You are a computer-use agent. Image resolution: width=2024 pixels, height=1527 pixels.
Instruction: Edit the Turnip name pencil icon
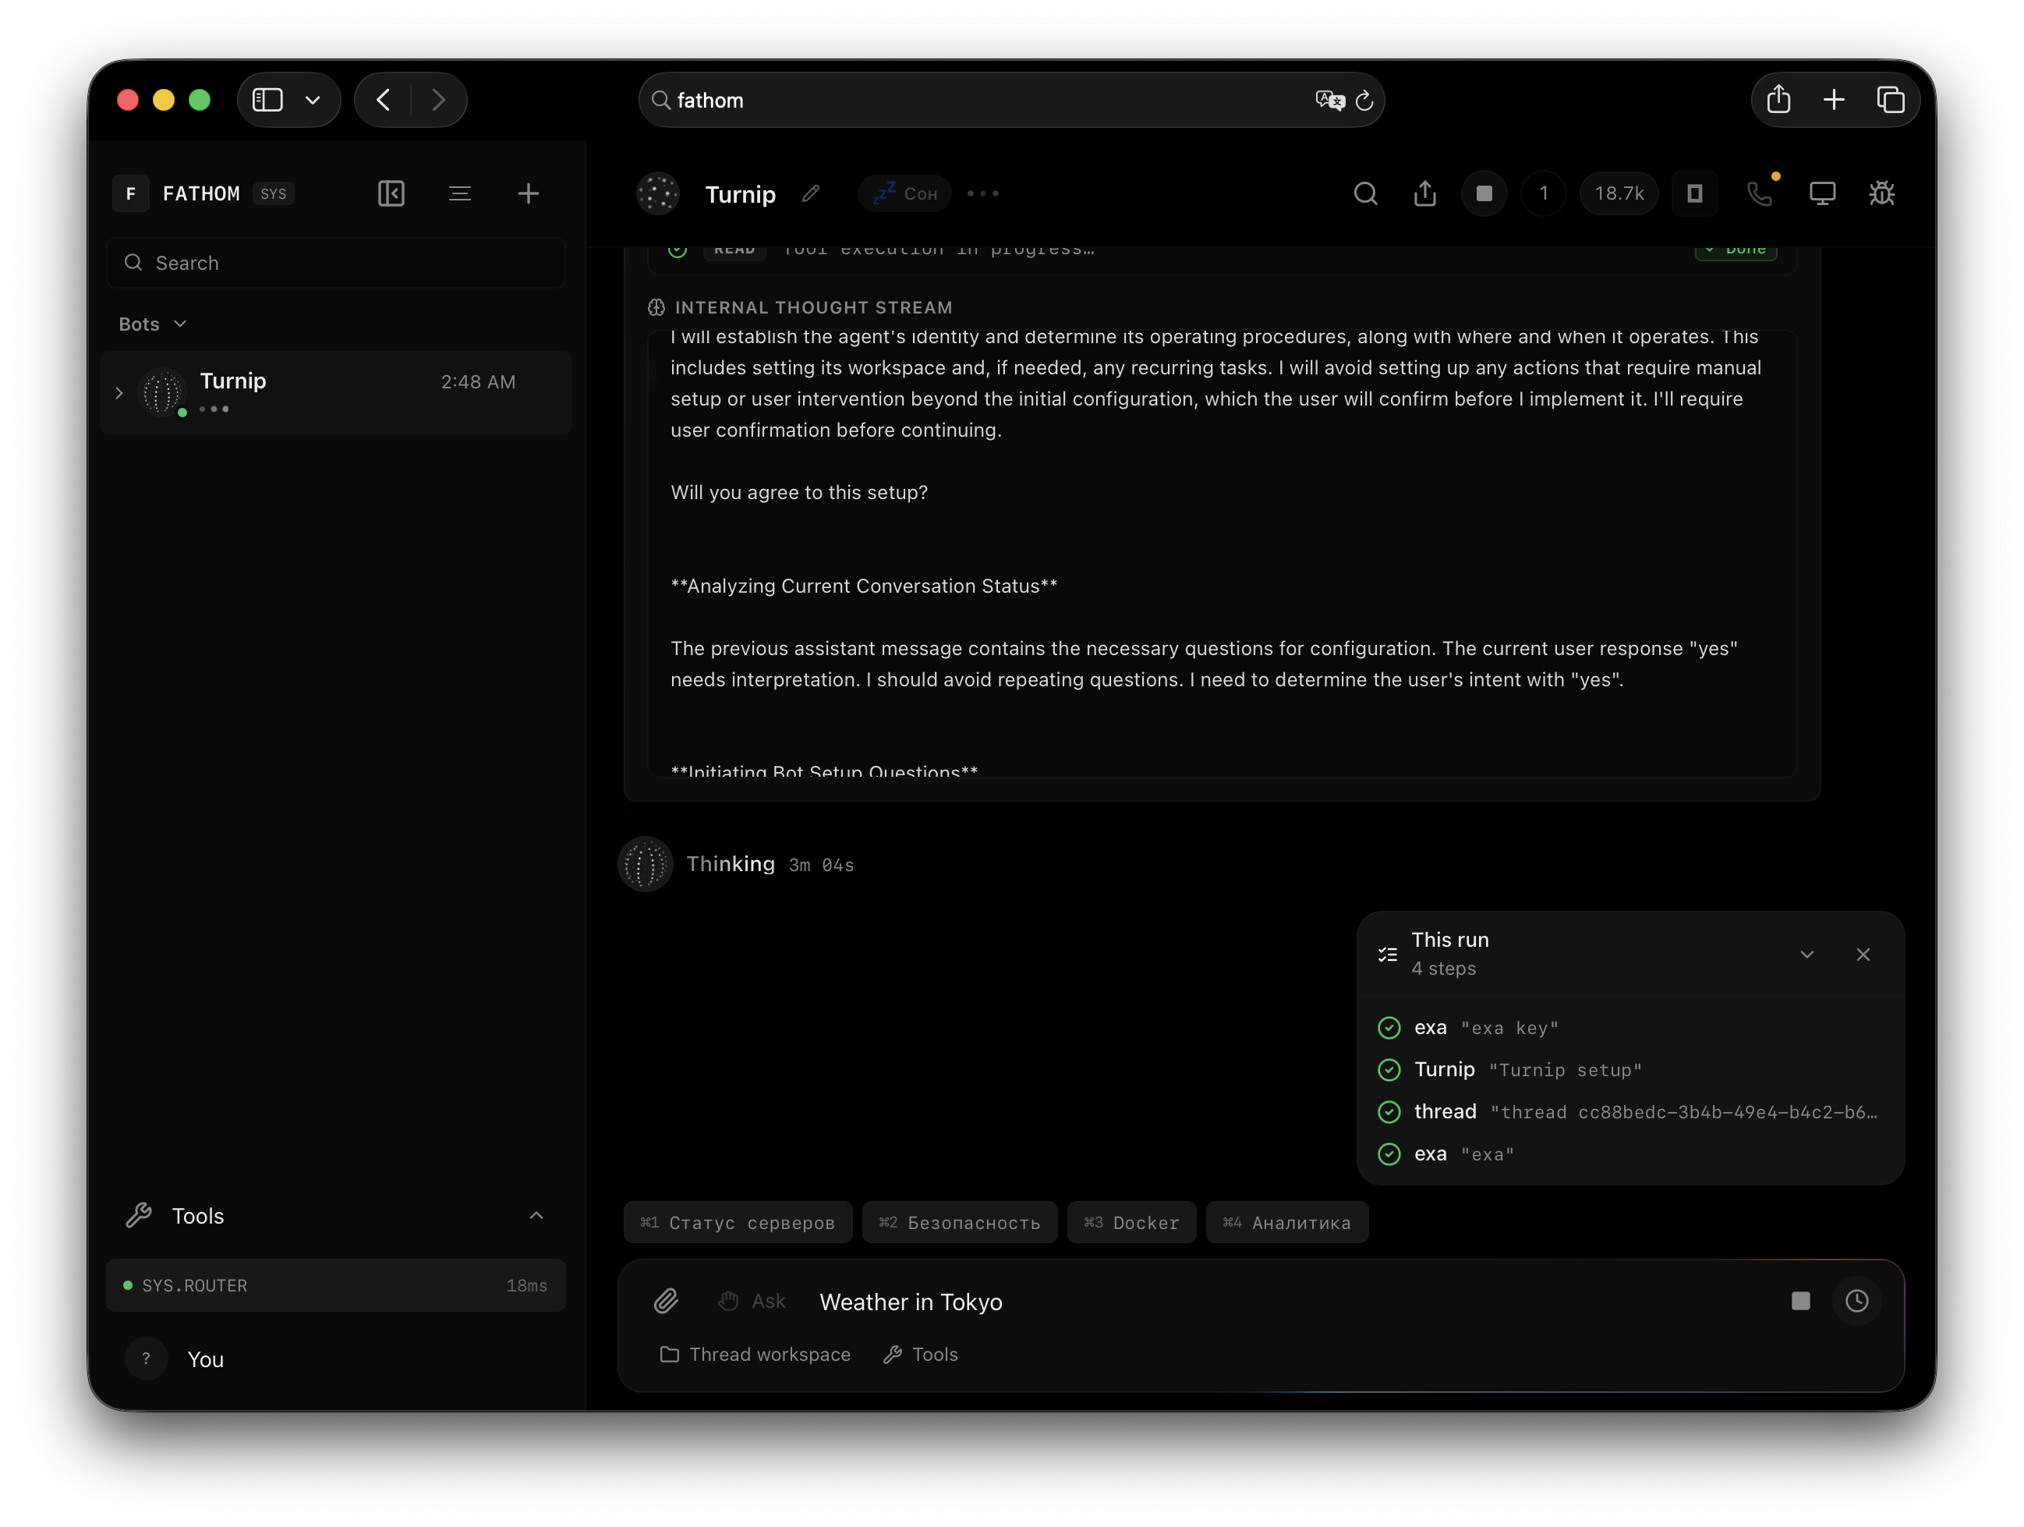point(811,193)
